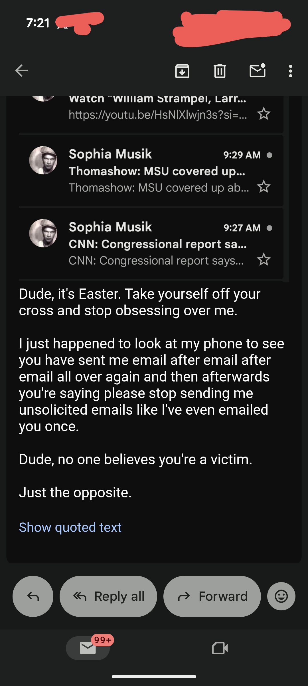The height and width of the screenshot is (686, 308).
Task: Open the three-dot more options menu
Action: (290, 71)
